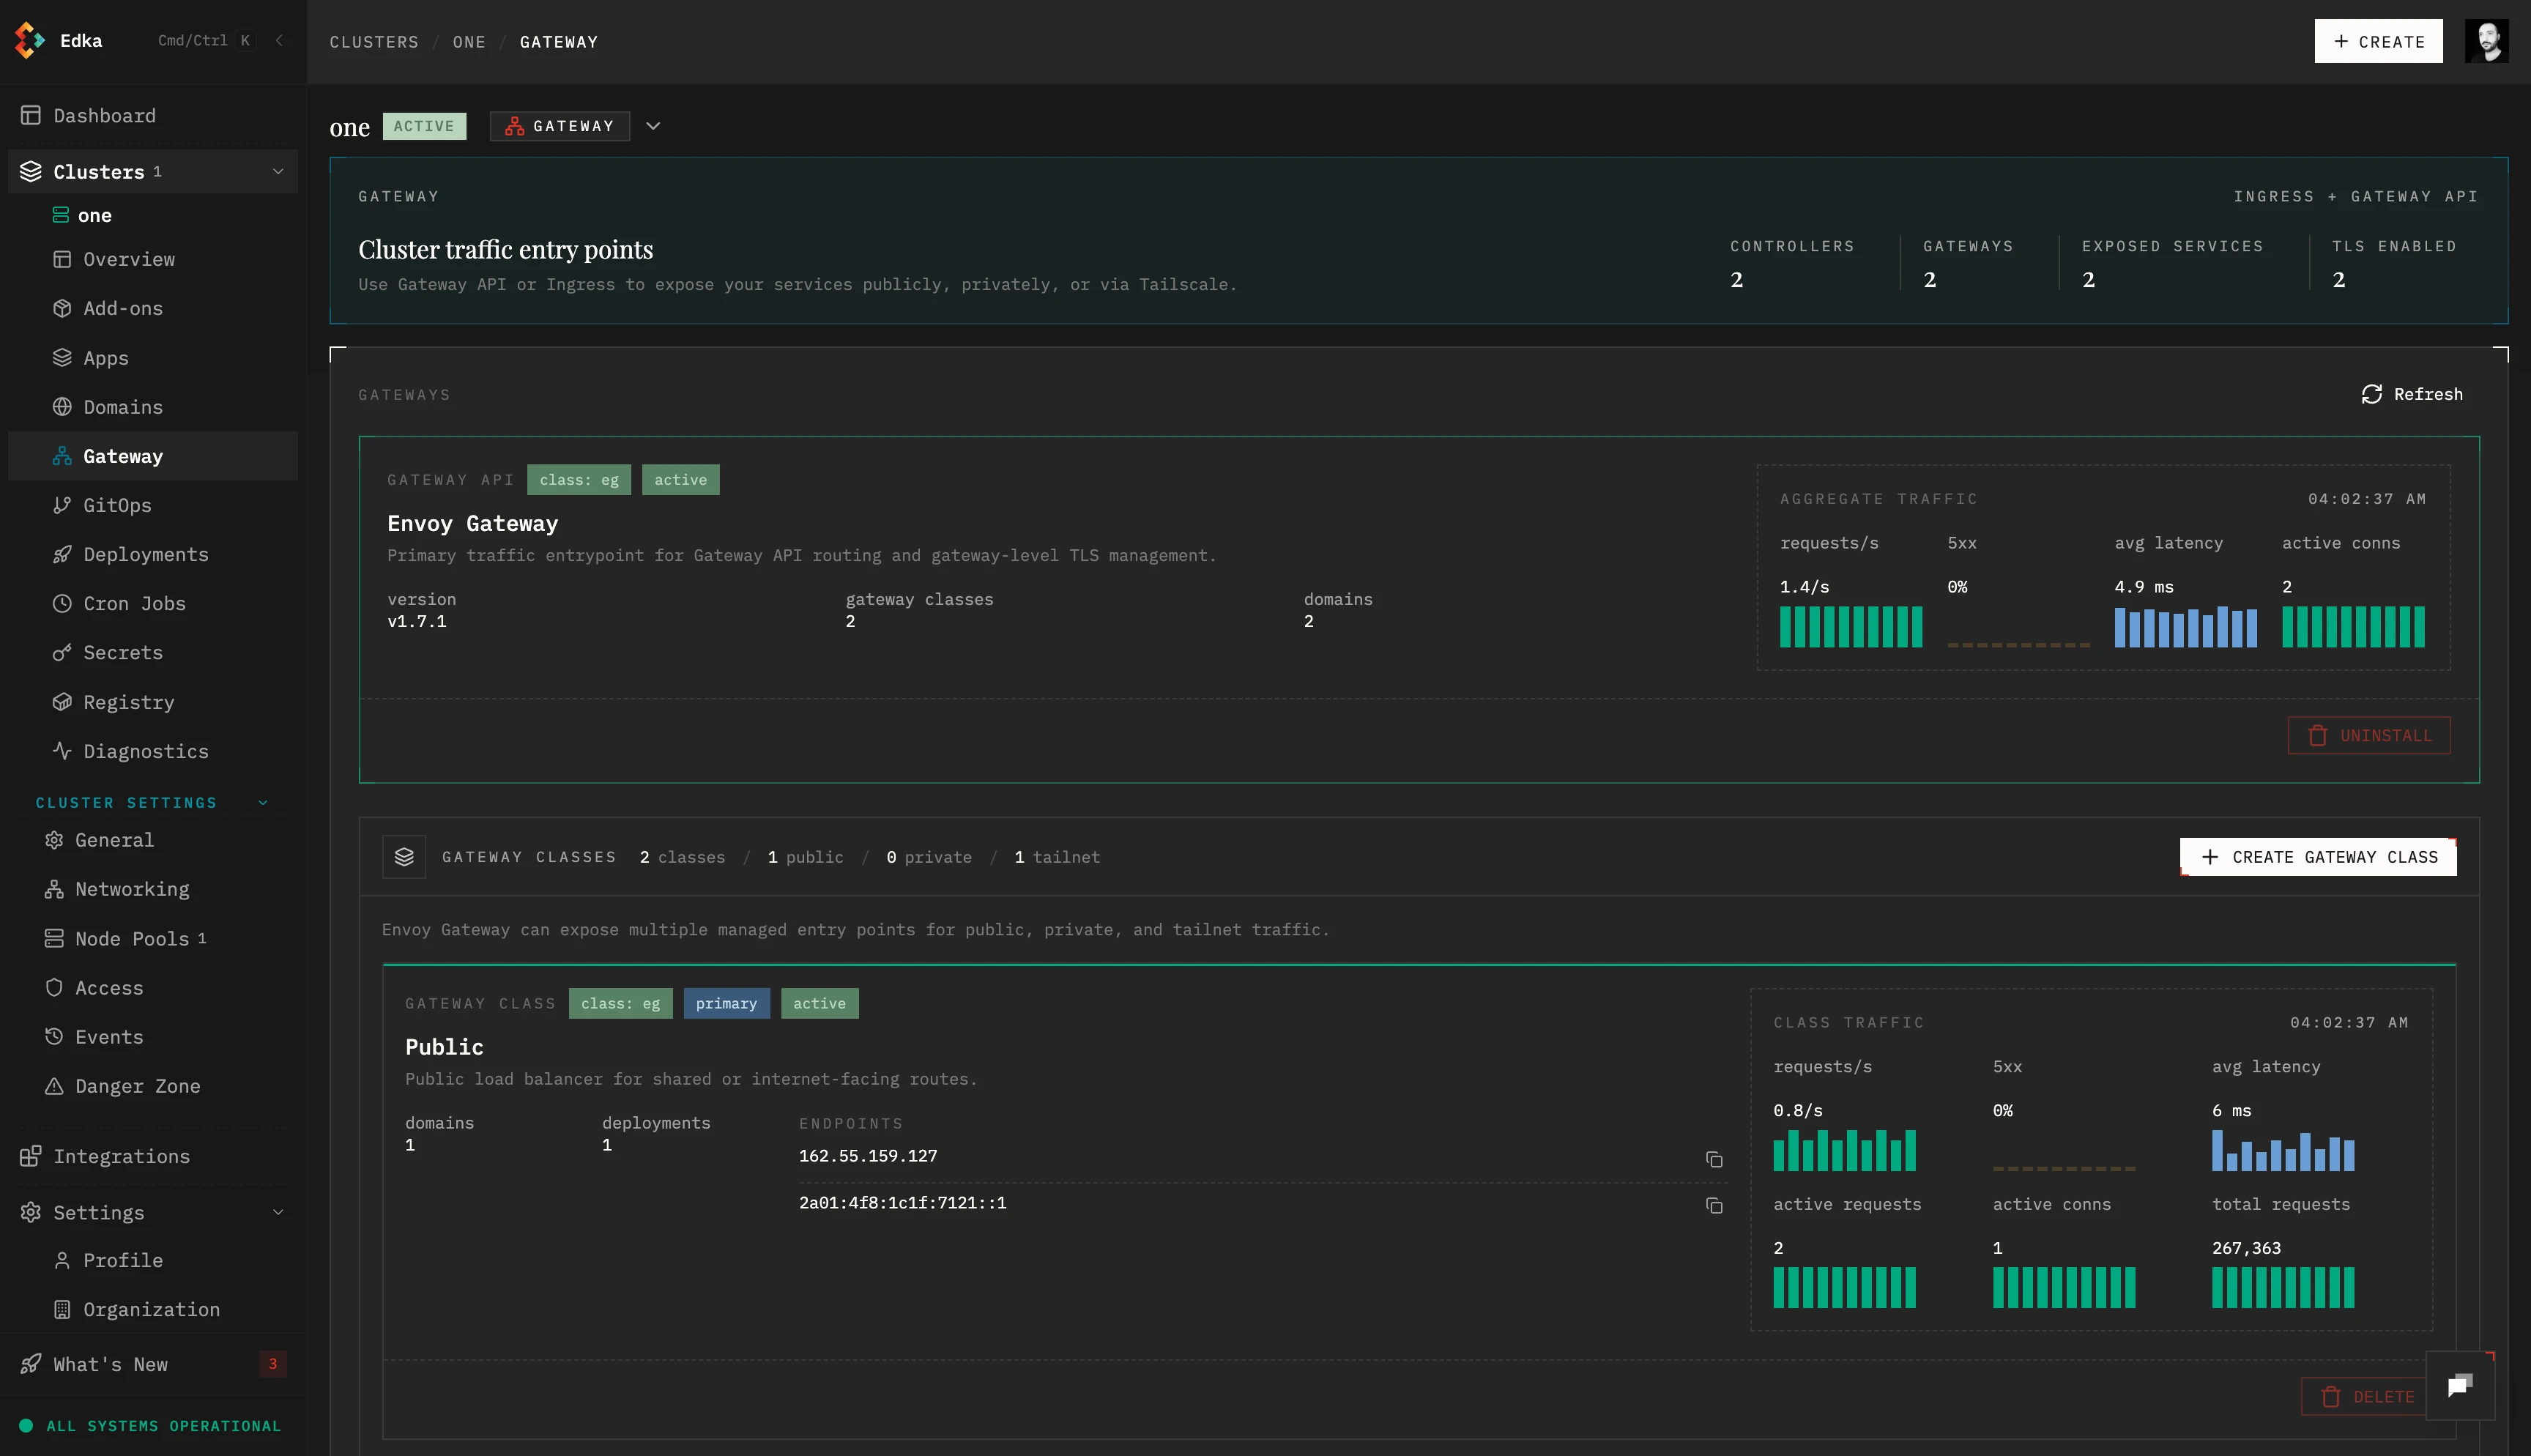Uninstall the Envoy Gateway
The width and height of the screenshot is (2531, 1456).
coord(2368,735)
